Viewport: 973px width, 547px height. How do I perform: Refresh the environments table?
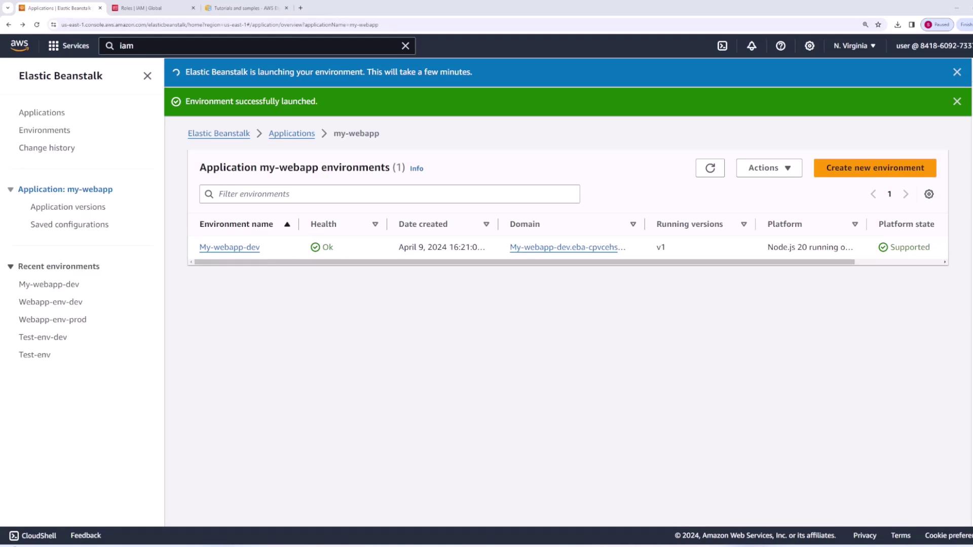click(x=709, y=168)
